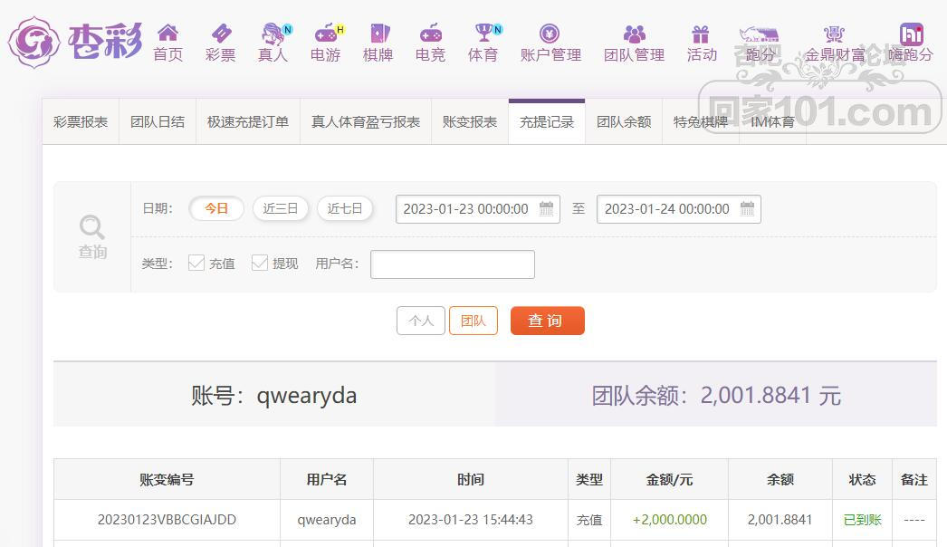This screenshot has height=547, width=947.
Task: Click the qwearyda username table cell
Action: [327, 520]
